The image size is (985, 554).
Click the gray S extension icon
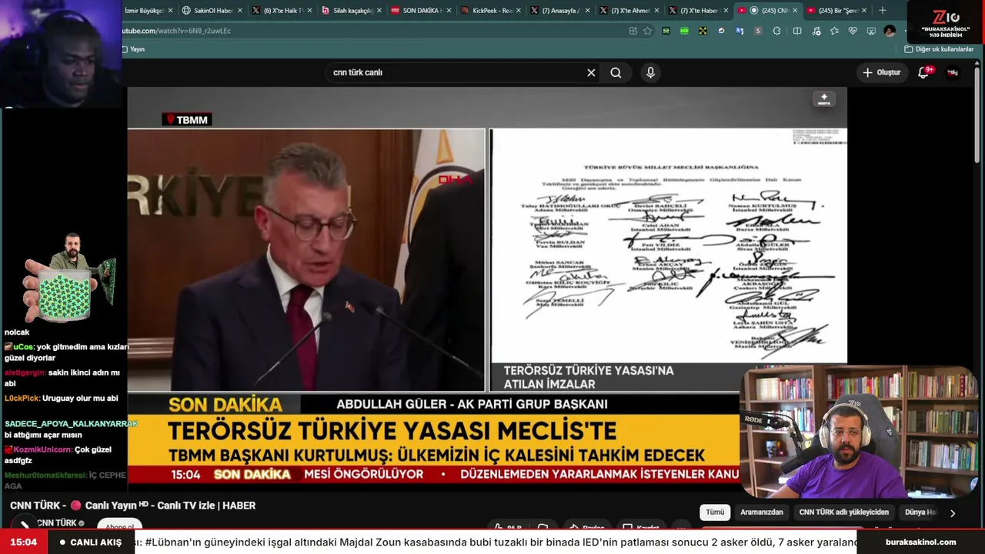click(758, 31)
